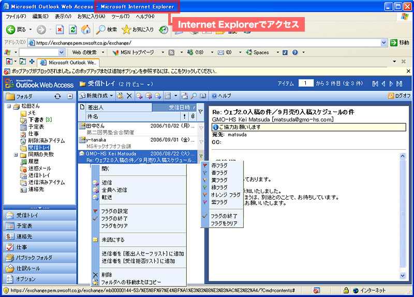Click the IE Stop icon
The height and width of the screenshot is (297, 414).
tap(60, 30)
